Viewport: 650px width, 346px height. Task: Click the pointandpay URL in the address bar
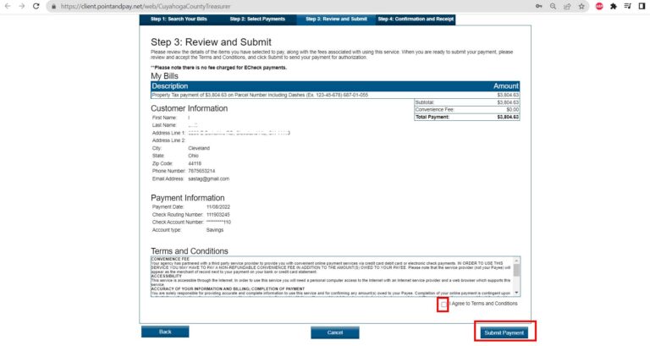coord(146,7)
